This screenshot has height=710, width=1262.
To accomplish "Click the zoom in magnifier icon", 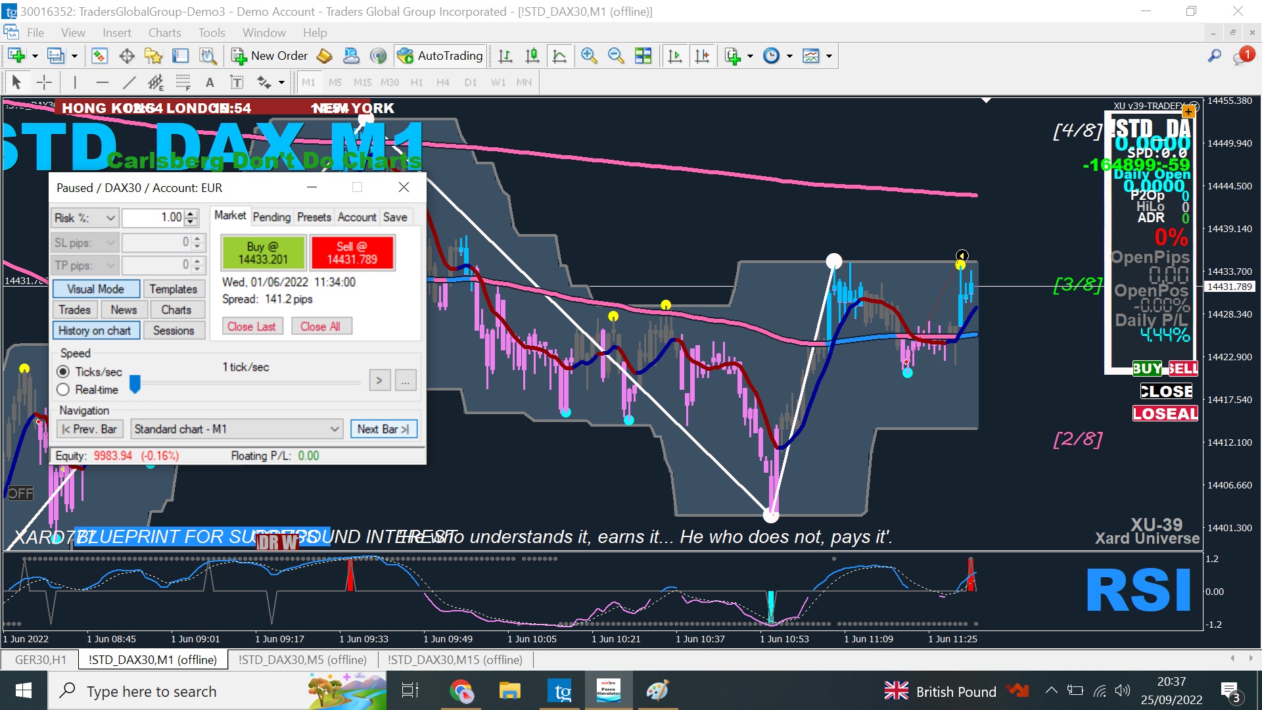I will click(x=589, y=56).
